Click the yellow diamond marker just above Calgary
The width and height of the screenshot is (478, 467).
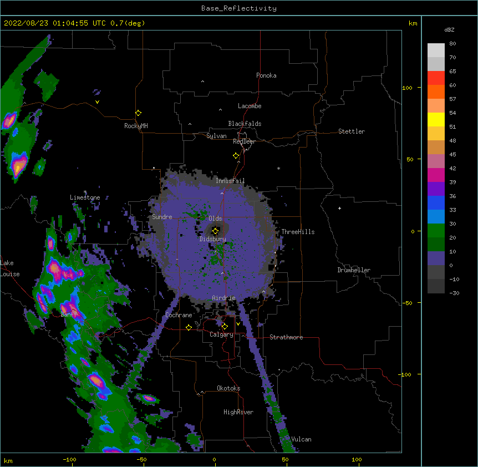225,327
